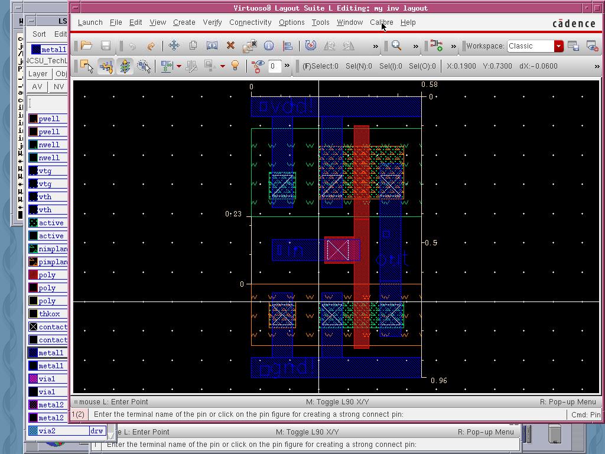The width and height of the screenshot is (605, 454).
Task: Open the Properties info icon
Action: point(269,46)
